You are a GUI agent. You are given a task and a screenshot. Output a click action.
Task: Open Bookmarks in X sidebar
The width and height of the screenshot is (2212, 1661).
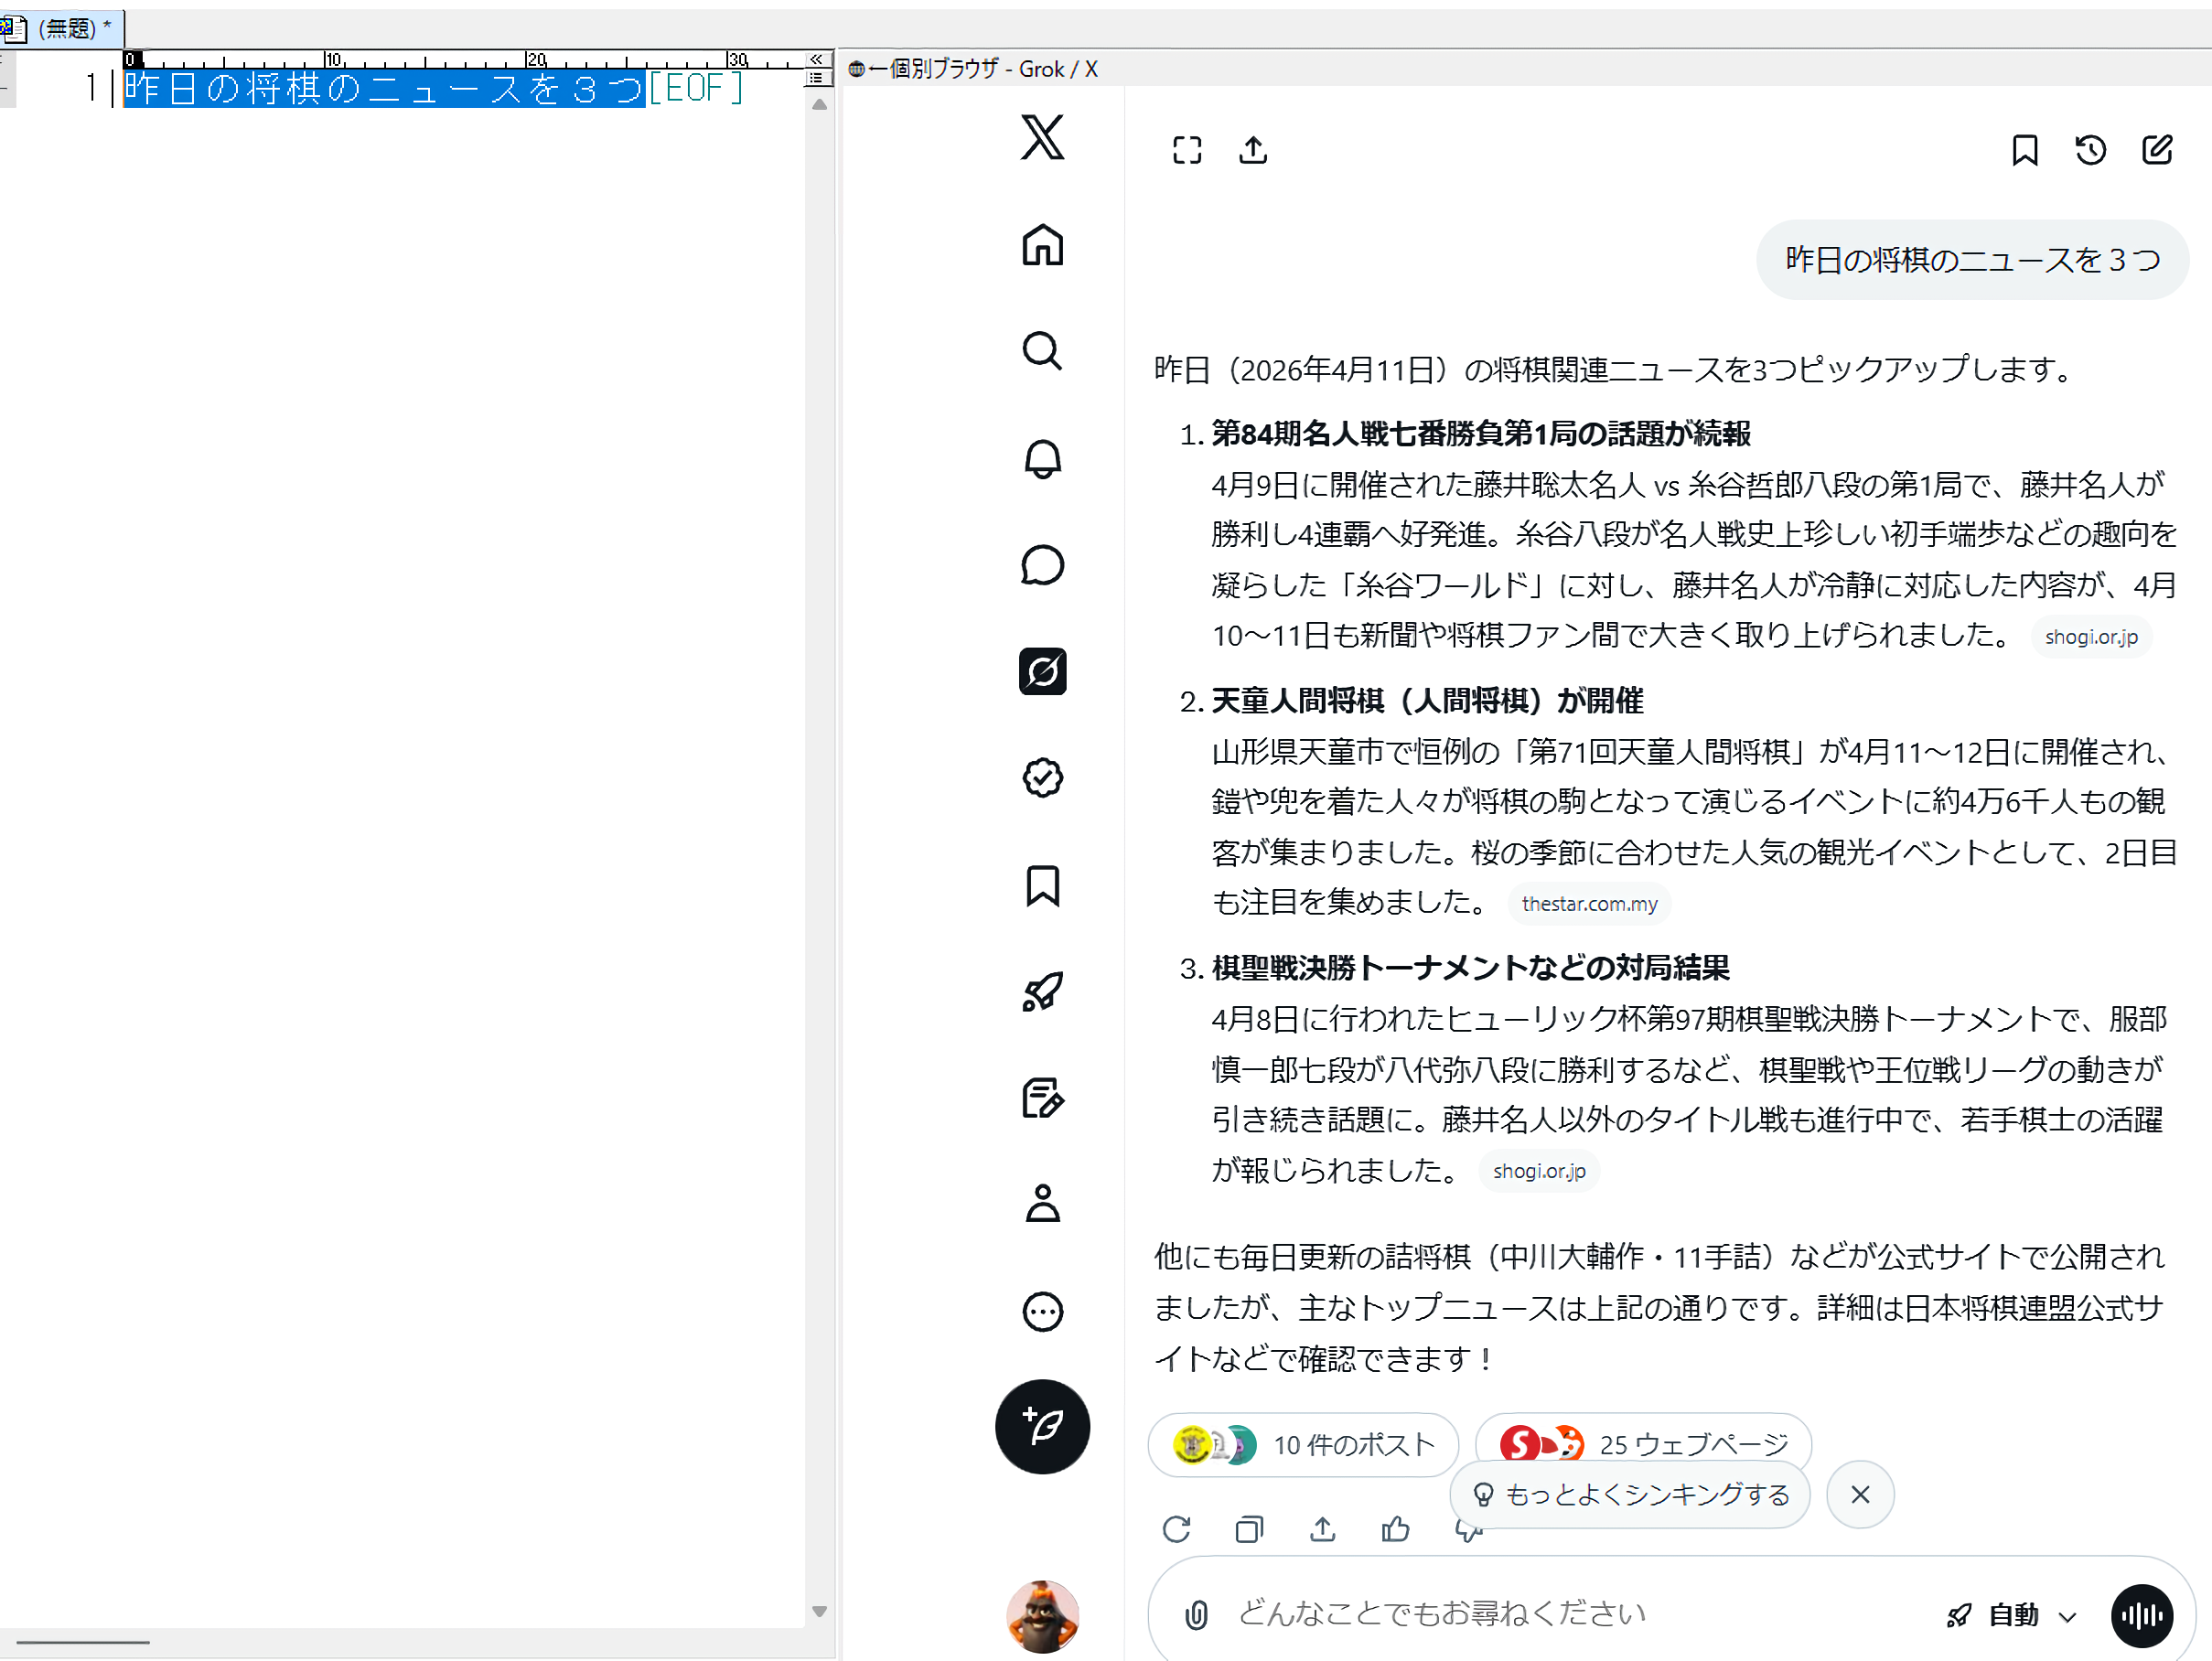point(1042,886)
